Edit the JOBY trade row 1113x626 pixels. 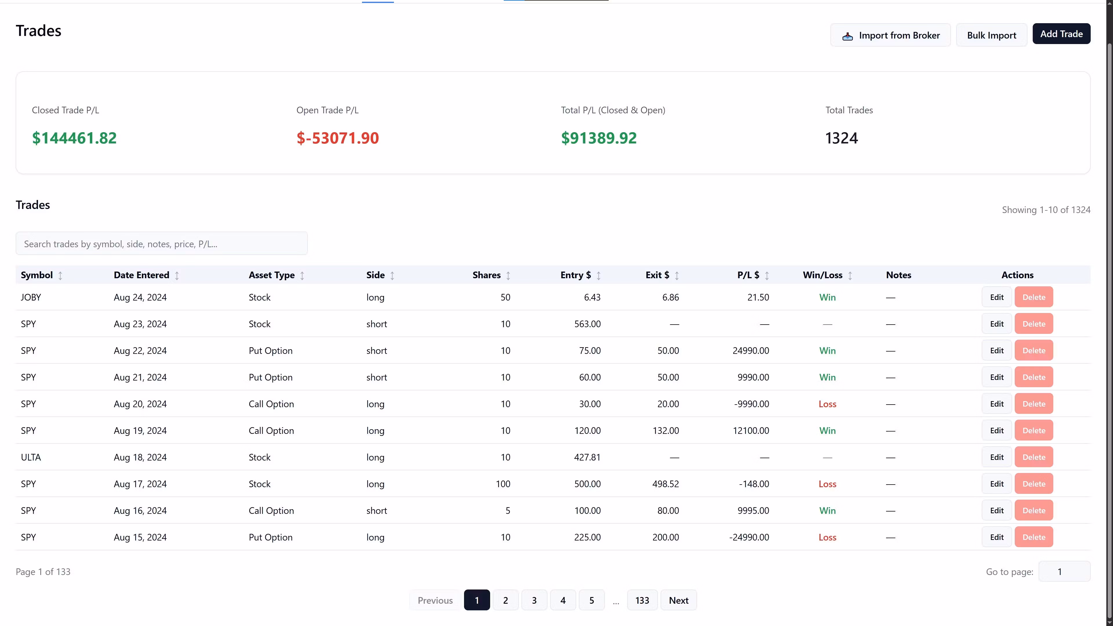(x=996, y=297)
